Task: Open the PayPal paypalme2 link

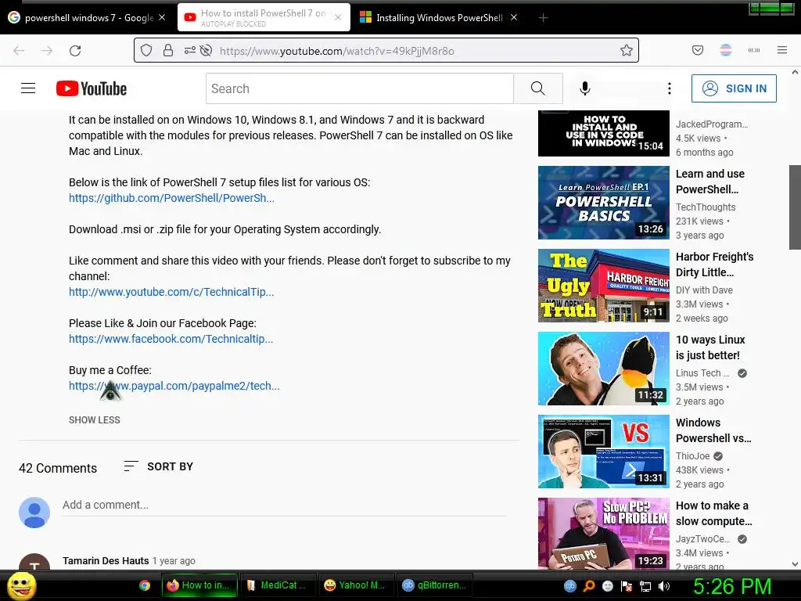Action: pyautogui.click(x=174, y=386)
